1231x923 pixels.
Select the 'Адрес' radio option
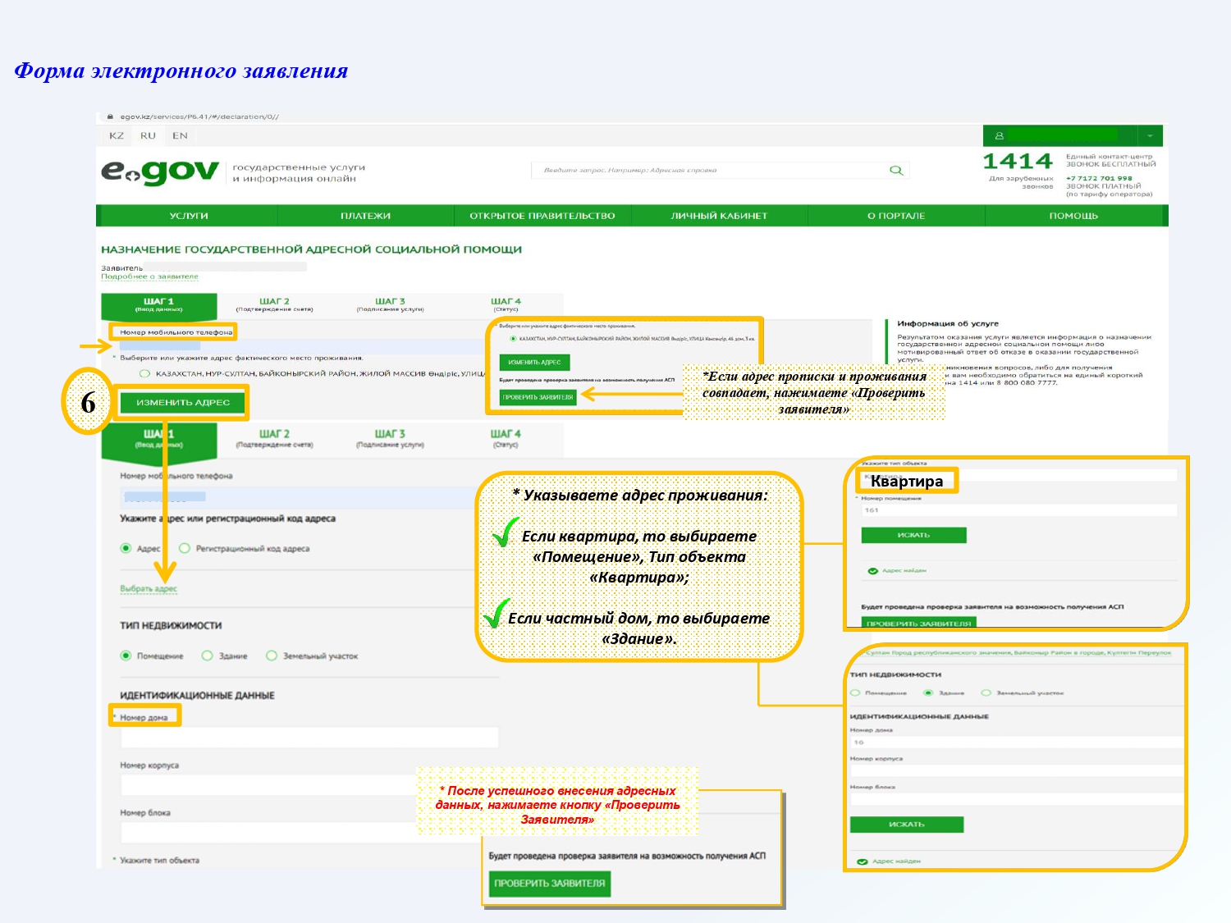pos(126,548)
